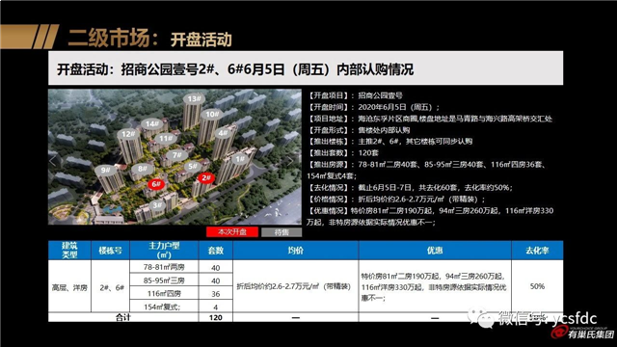Click the 均价 table header
Viewport: 617px width, 347px height.
pyautogui.click(x=296, y=251)
